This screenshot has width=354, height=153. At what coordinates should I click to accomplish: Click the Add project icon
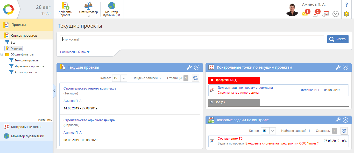click(65, 6)
